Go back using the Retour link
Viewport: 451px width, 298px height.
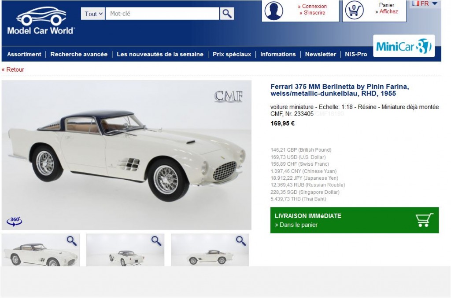click(13, 69)
